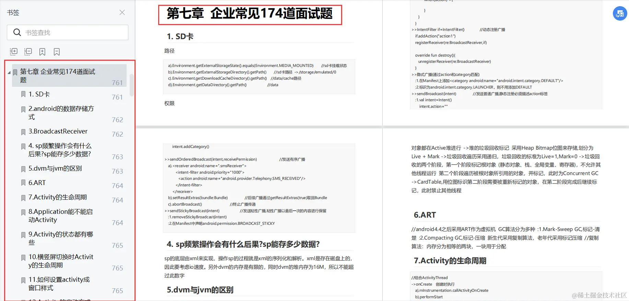Screen dimensions: 629x301
Task: Click the code line >>sendOrderedBroadcast(intent,receivePermission)
Action: [211, 159]
